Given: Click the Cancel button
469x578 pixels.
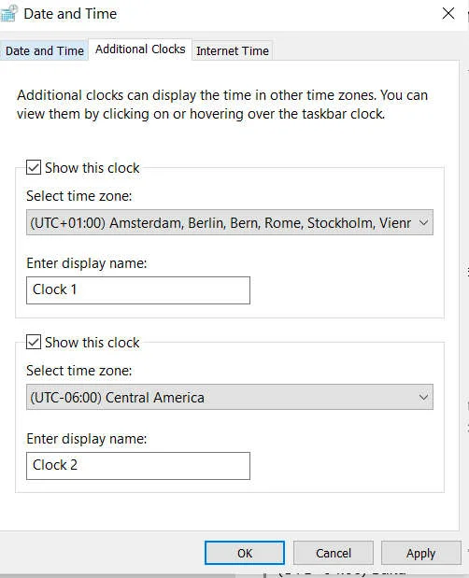Looking at the screenshot, I should point(334,553).
